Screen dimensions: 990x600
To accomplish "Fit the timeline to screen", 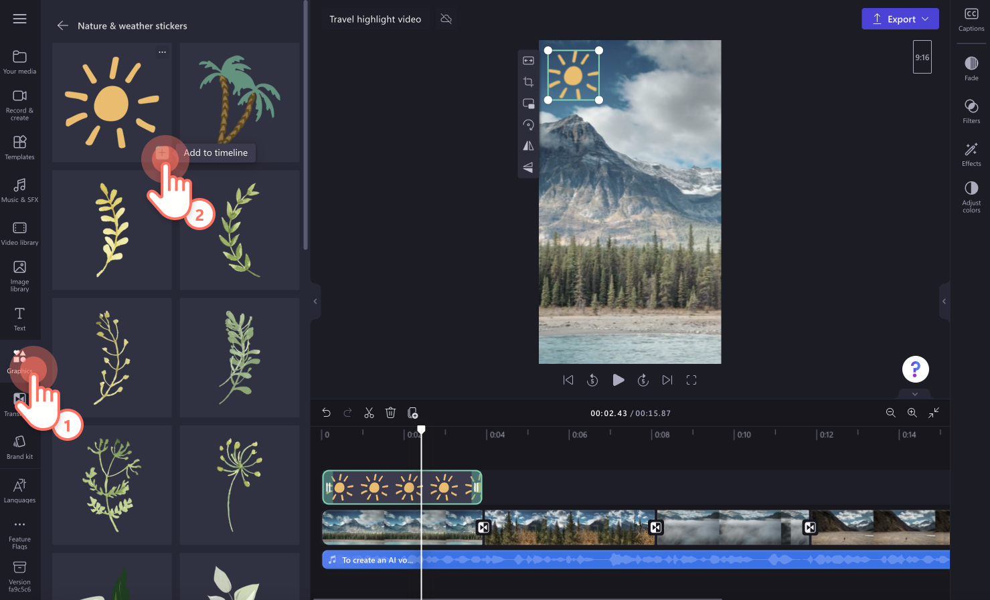I will (934, 413).
